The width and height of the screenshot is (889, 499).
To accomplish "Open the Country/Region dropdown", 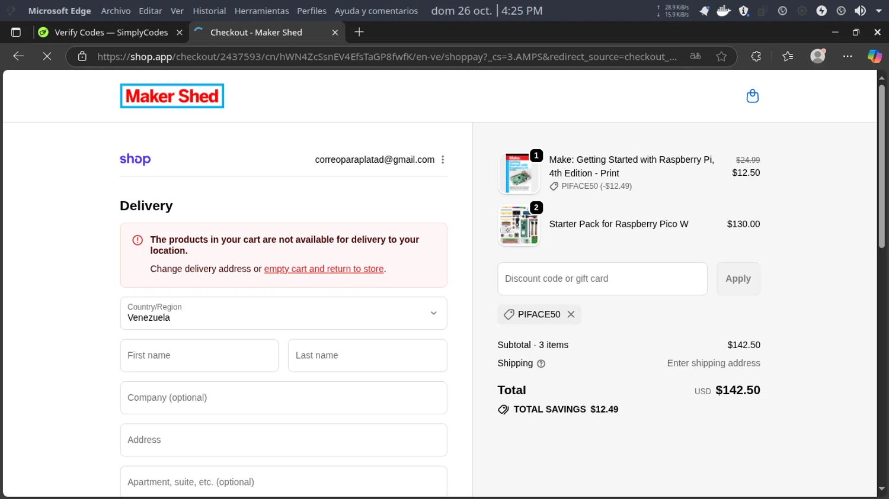I will (283, 313).
